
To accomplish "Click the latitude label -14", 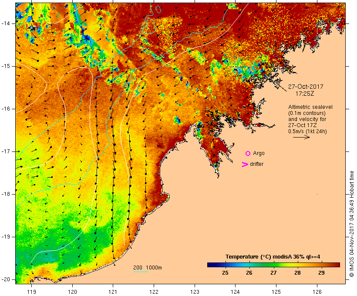I will click(x=6, y=24).
